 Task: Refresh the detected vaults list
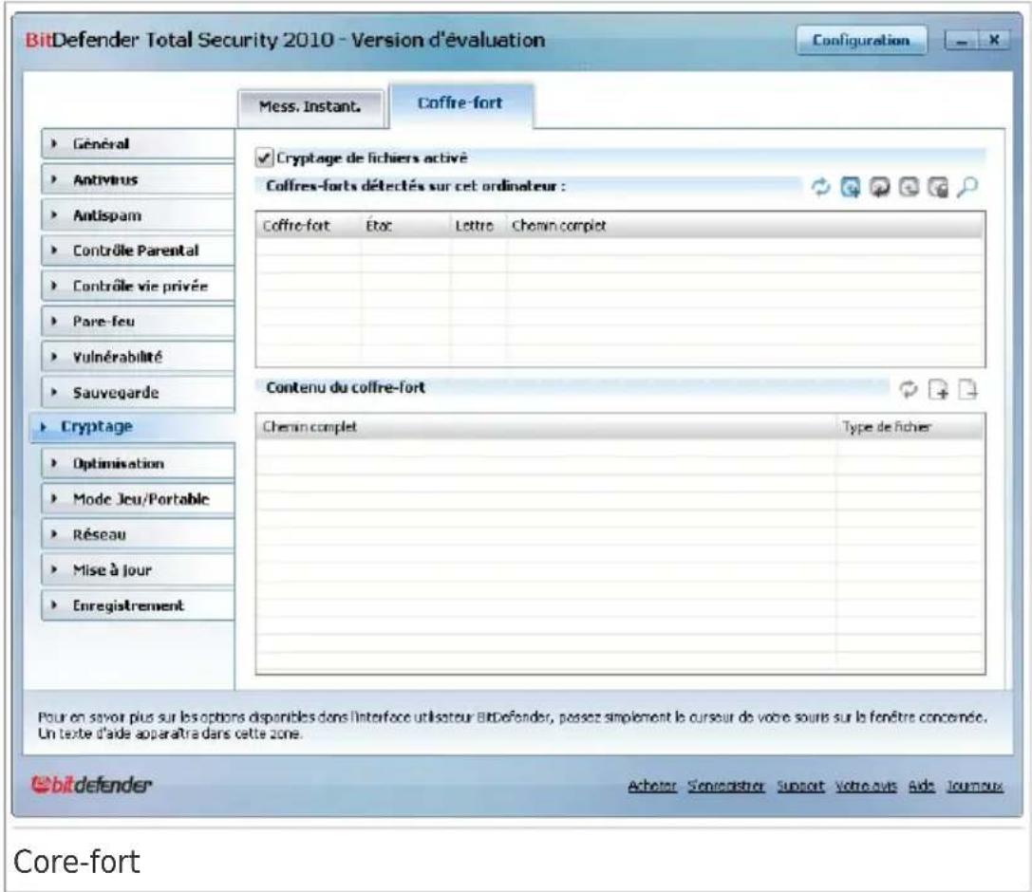[x=820, y=188]
